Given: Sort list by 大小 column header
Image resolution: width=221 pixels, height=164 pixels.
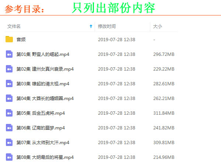Looking at the screenshot, I should click(157, 26).
